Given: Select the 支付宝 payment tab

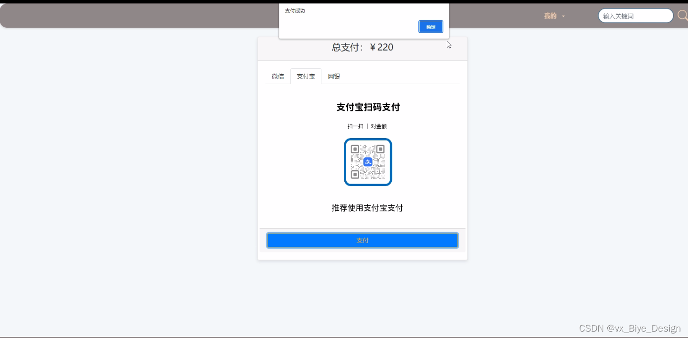Looking at the screenshot, I should coord(306,76).
